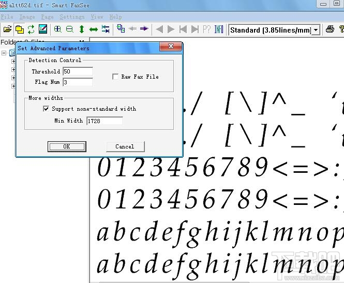Click the Set Advanced Parameters title bar
344x283 pixels.
tap(88, 48)
